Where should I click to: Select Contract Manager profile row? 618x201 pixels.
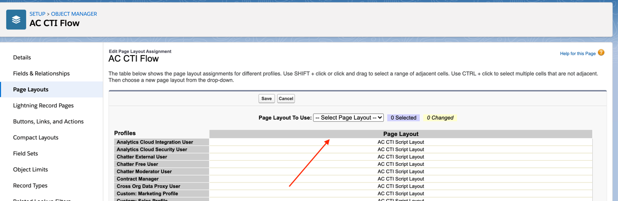pyautogui.click(x=161, y=179)
